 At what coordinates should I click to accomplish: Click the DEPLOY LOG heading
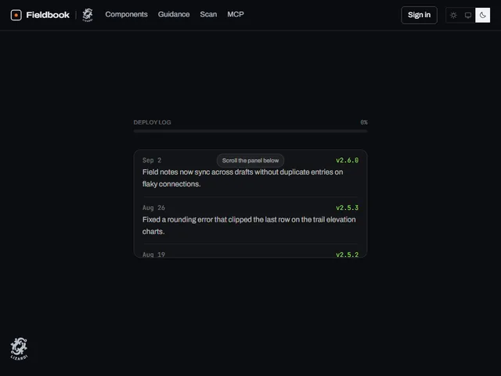[x=152, y=122]
